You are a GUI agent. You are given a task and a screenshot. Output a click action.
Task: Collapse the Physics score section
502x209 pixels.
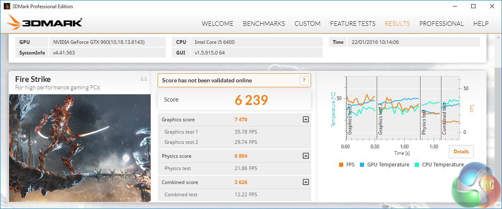(305, 156)
